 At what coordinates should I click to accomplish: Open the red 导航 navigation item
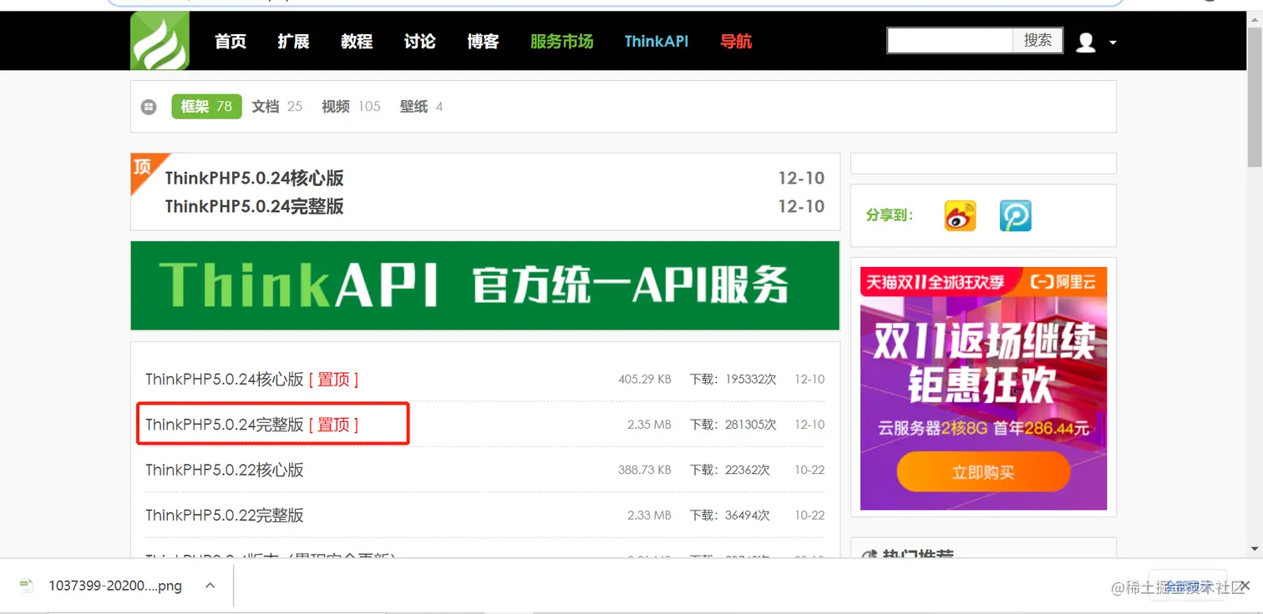[x=736, y=42]
